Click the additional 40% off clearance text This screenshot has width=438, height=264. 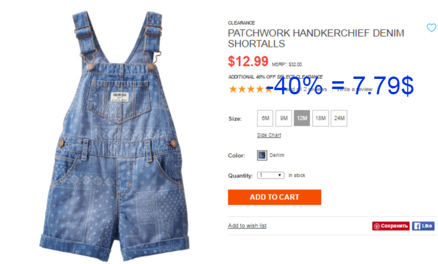pyautogui.click(x=275, y=77)
